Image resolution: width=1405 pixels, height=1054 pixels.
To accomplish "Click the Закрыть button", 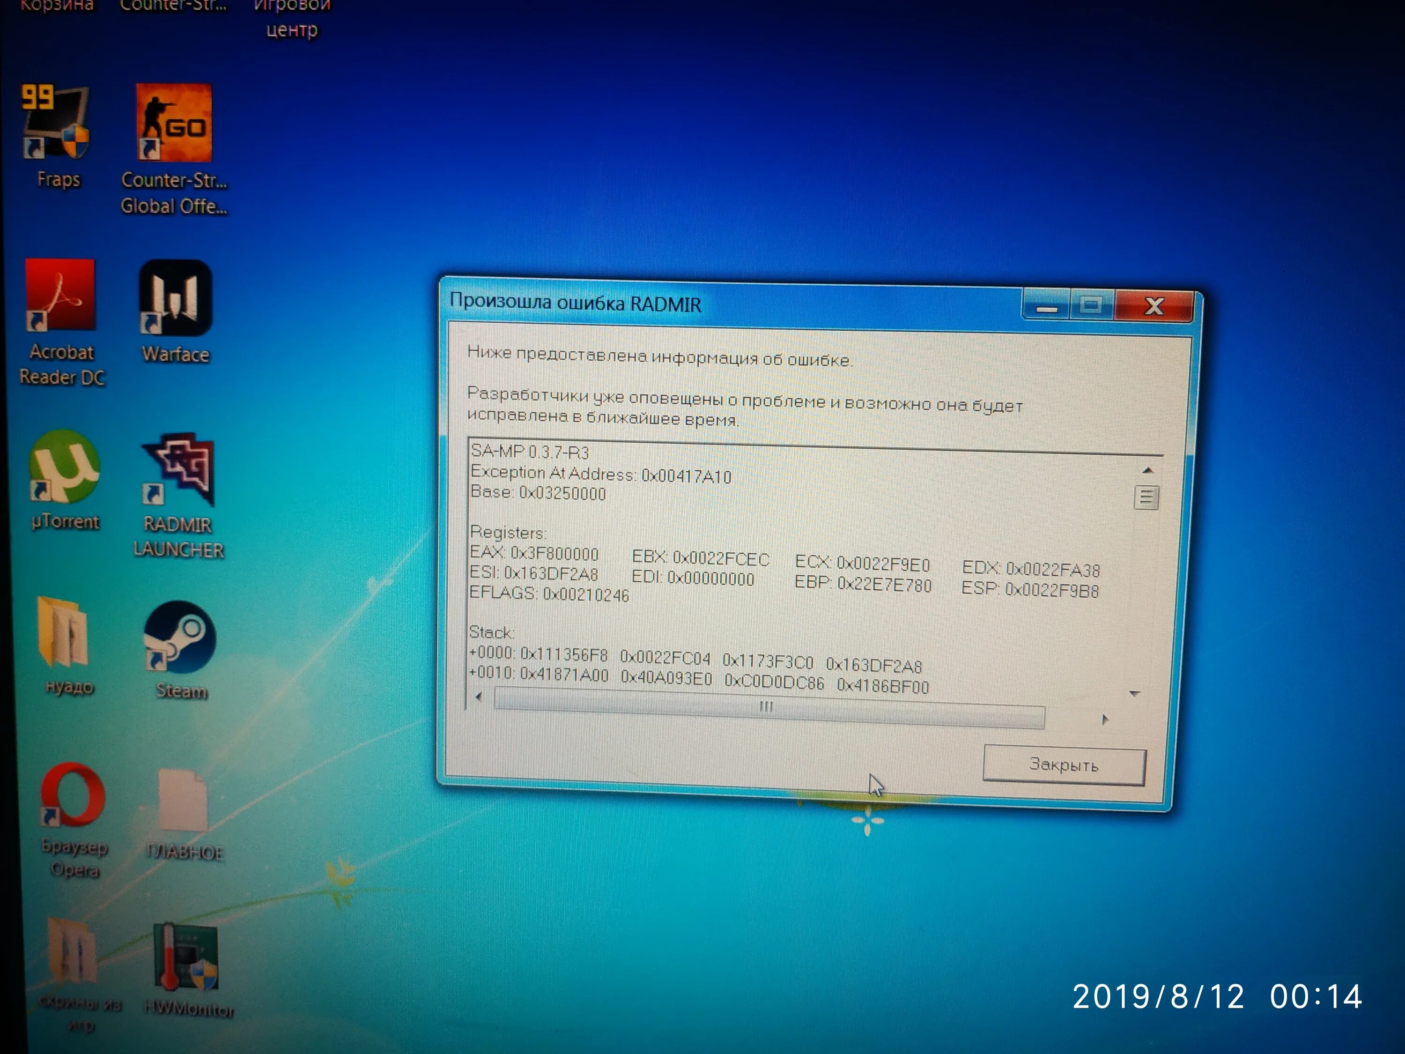I will coord(1064,765).
